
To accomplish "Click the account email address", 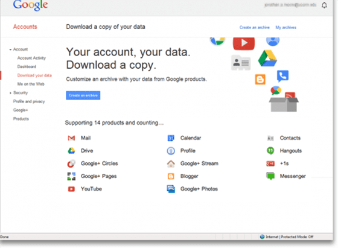I will point(290,5).
